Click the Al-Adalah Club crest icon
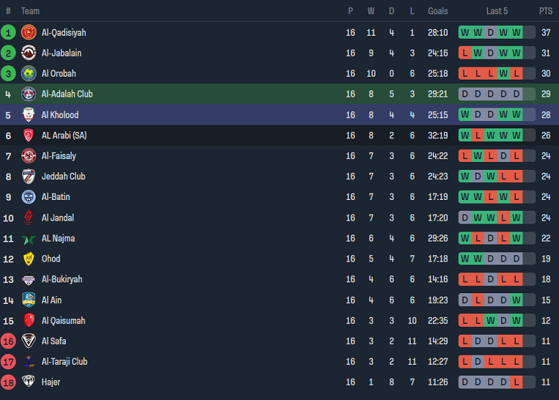This screenshot has width=559, height=400. tap(29, 94)
